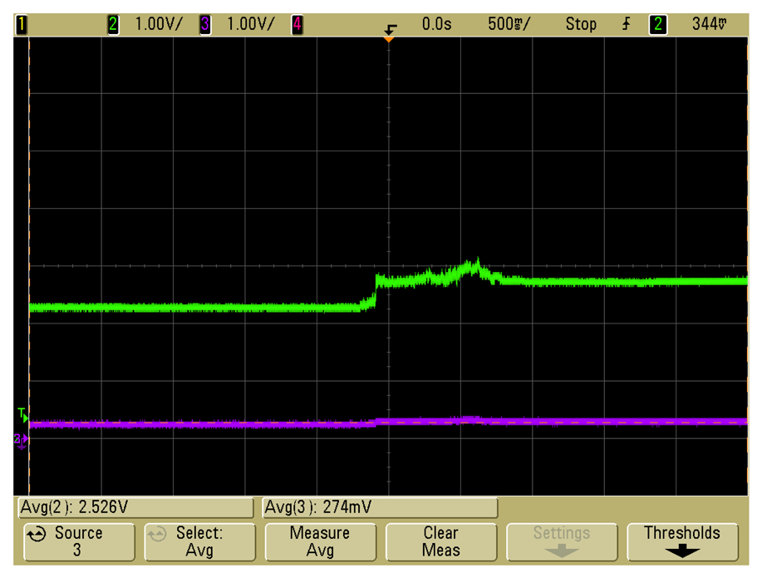Click the pink channel 4 indicator
Viewport: 762px width, 578px height.
point(296,24)
